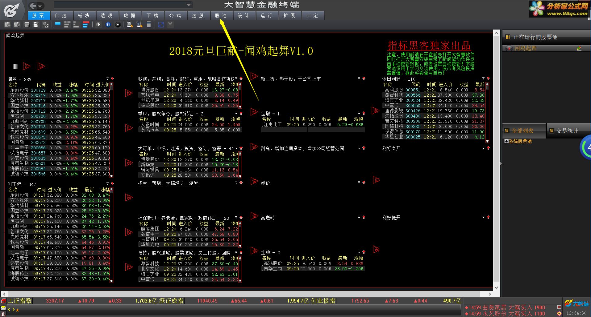
Task: Open the dropdown arrow of 定增 panel
Action: (x=359, y=113)
